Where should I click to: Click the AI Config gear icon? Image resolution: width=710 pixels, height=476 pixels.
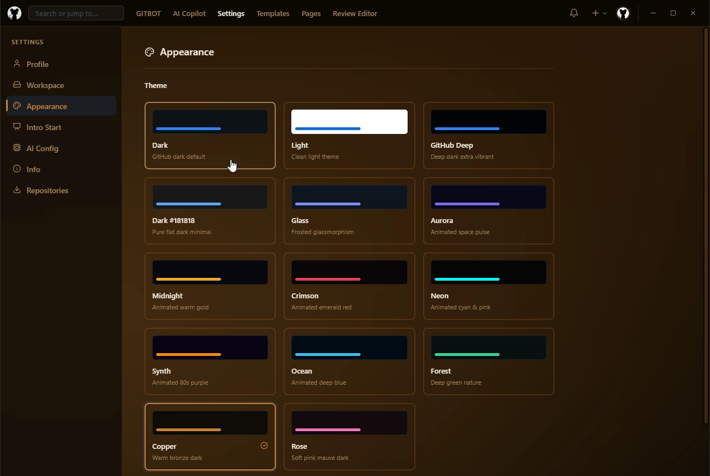point(17,148)
